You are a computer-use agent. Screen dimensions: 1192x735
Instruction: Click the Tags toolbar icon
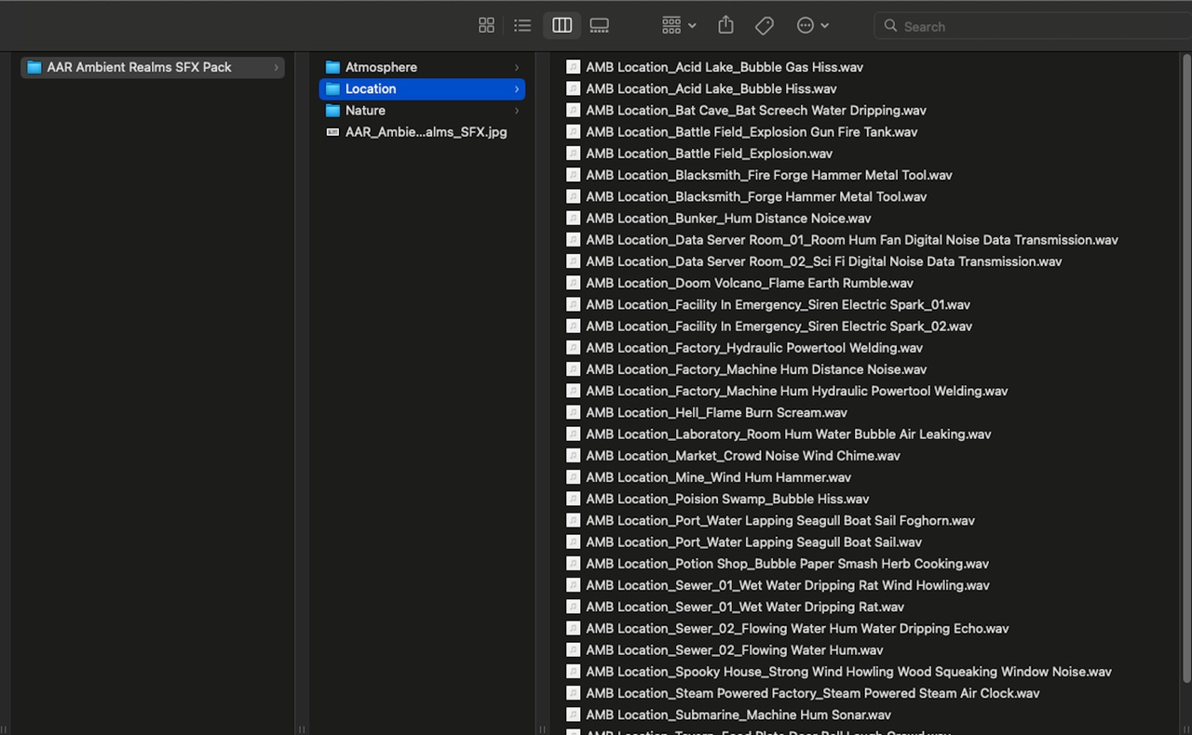point(765,26)
